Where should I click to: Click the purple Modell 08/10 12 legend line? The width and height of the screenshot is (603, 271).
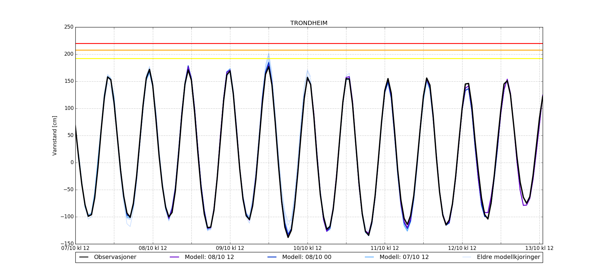(x=175, y=257)
